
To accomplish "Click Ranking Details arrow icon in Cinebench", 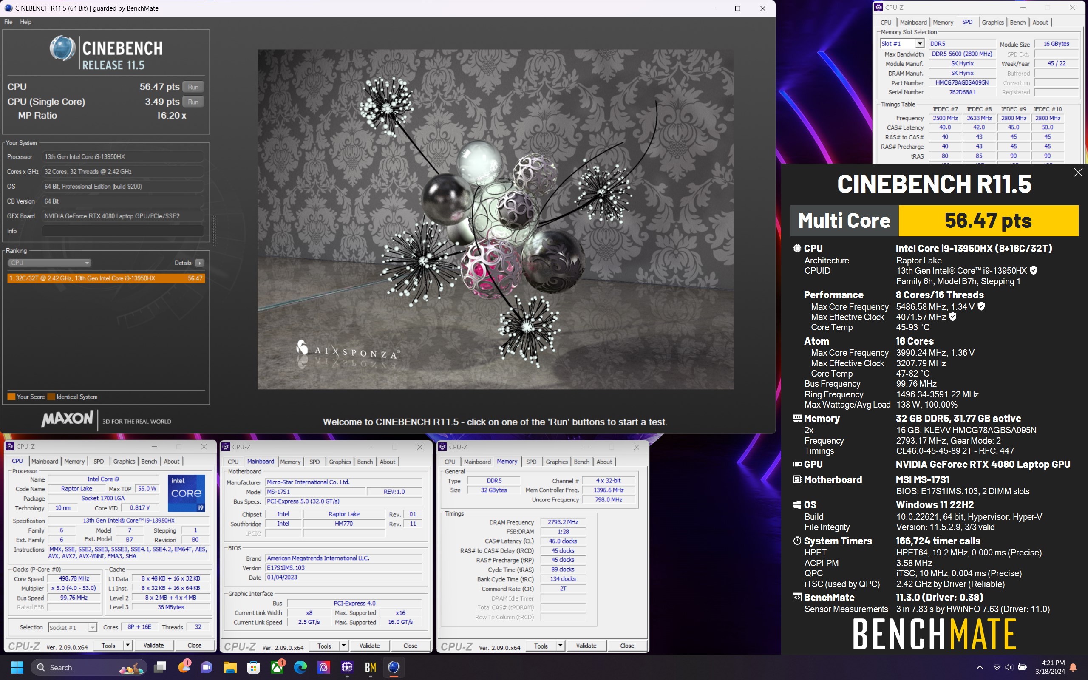I will point(200,263).
